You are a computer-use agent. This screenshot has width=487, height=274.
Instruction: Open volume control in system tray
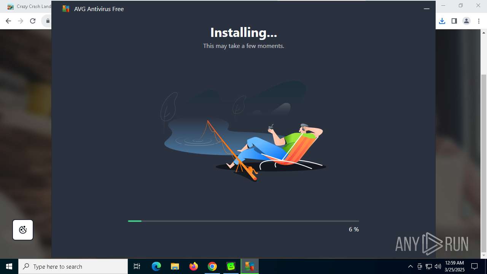[438, 266]
